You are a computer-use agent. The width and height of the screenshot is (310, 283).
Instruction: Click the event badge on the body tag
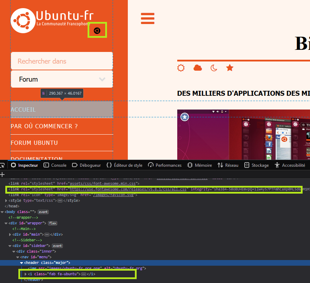tap(43, 212)
